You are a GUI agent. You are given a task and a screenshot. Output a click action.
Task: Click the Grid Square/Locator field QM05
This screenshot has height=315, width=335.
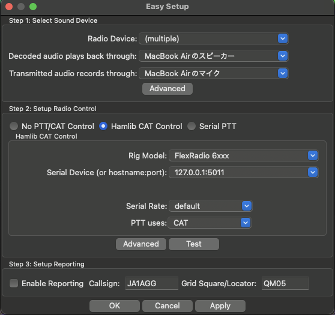click(285, 283)
